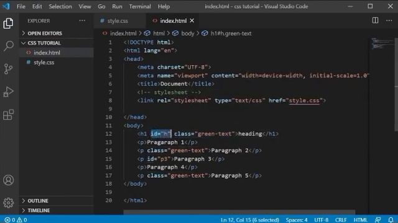
Task: Open the Run and Debug view
Action: click(8, 92)
